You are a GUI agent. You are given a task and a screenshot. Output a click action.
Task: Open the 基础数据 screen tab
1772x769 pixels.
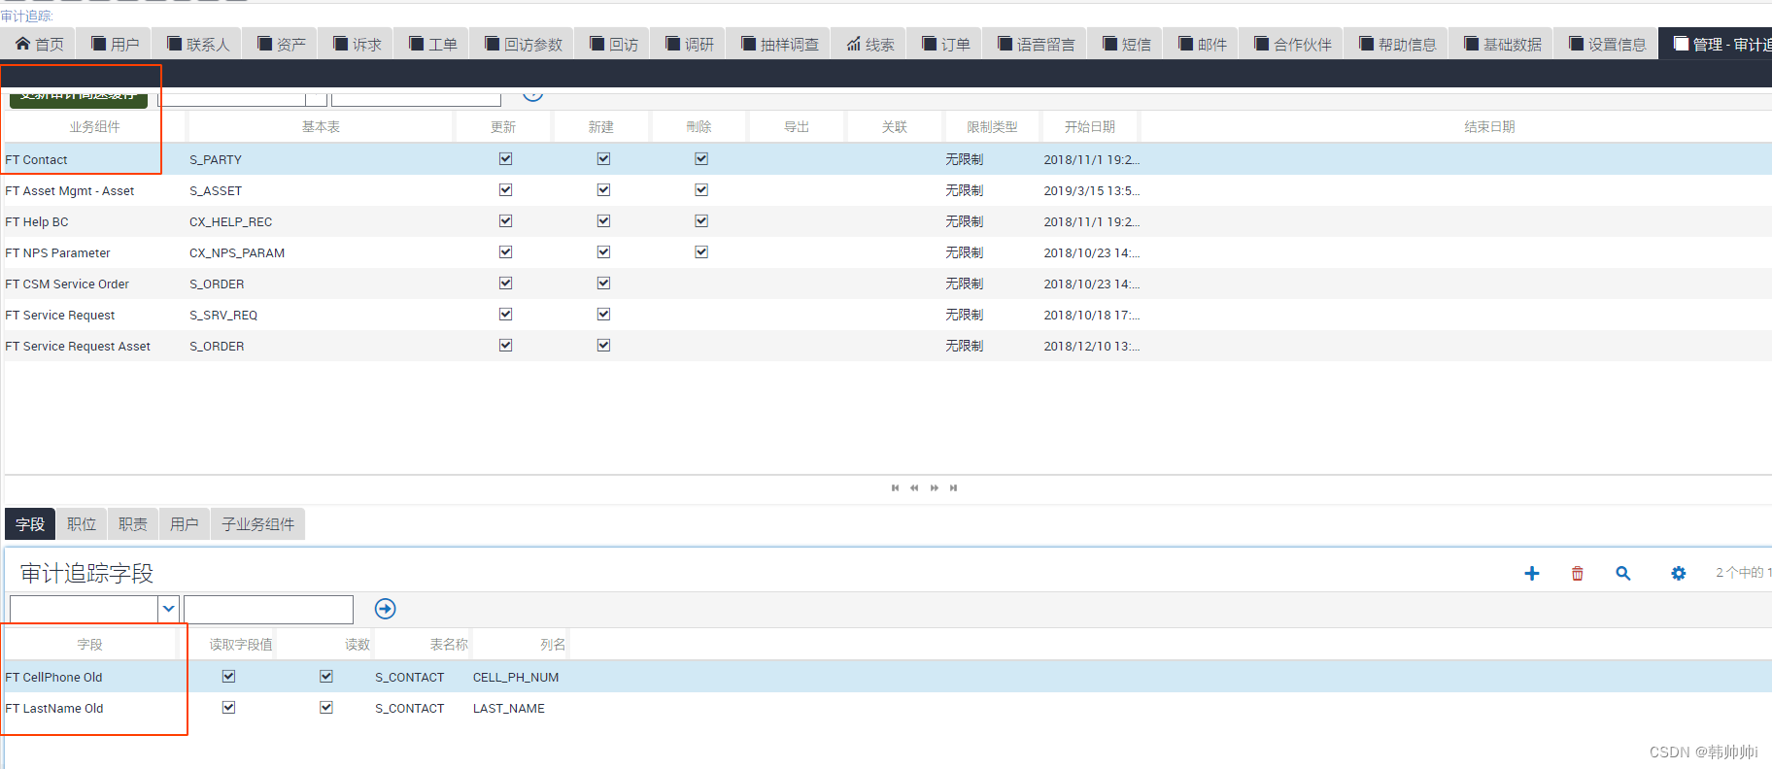coord(1503,44)
